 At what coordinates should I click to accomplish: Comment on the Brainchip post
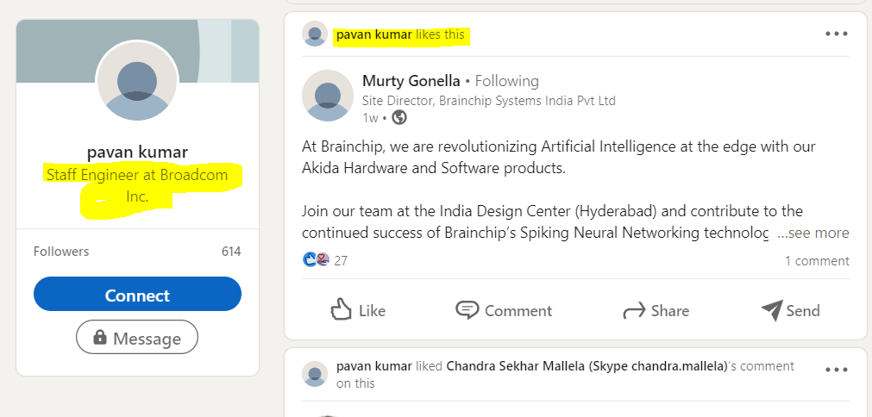tap(504, 310)
